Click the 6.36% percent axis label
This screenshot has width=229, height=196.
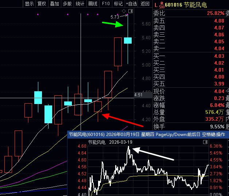click(216, 146)
